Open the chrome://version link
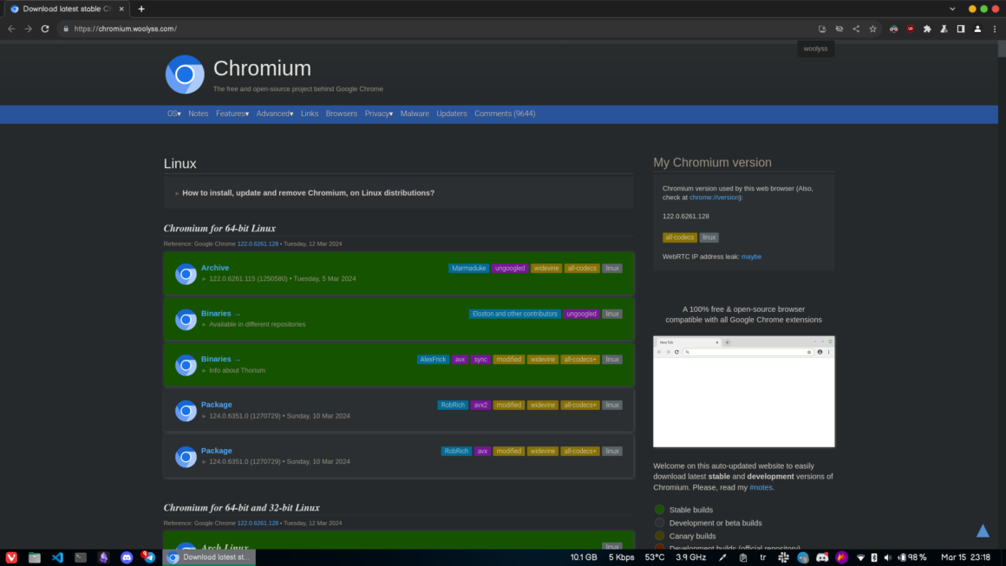The height and width of the screenshot is (566, 1006). tap(714, 198)
